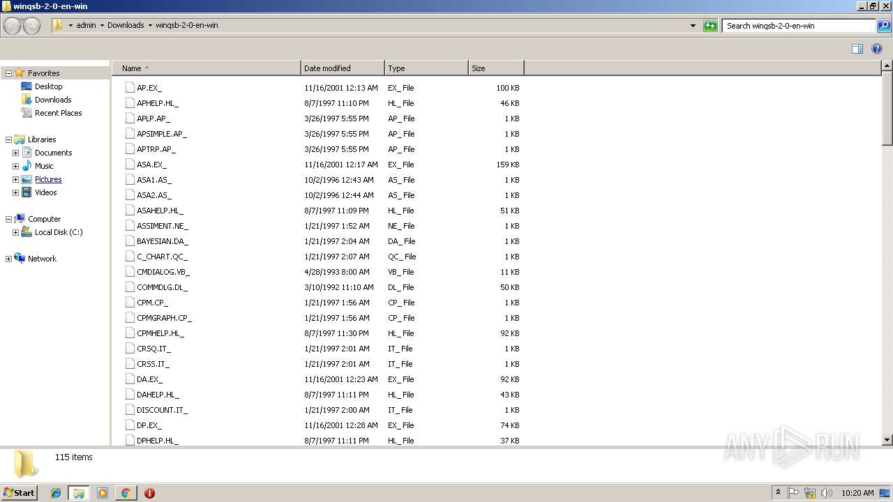
Task: Open the Music library
Action: click(x=44, y=166)
